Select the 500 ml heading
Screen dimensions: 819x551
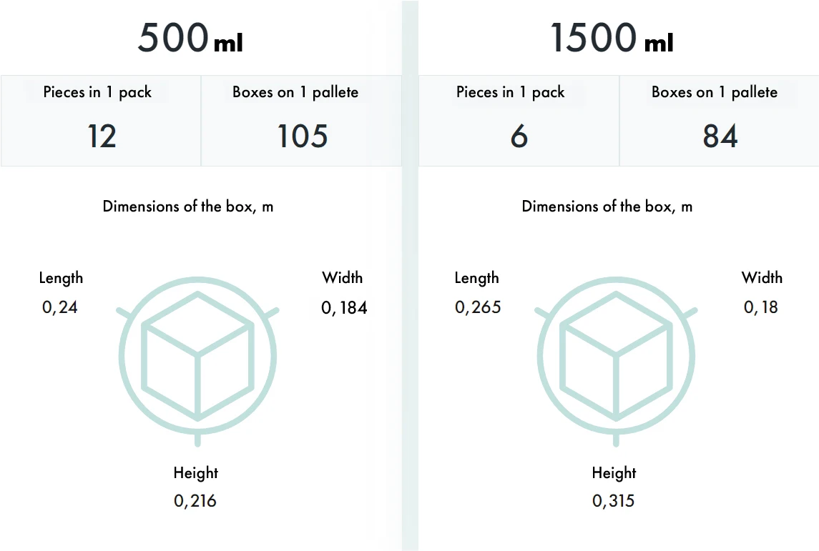(x=190, y=38)
